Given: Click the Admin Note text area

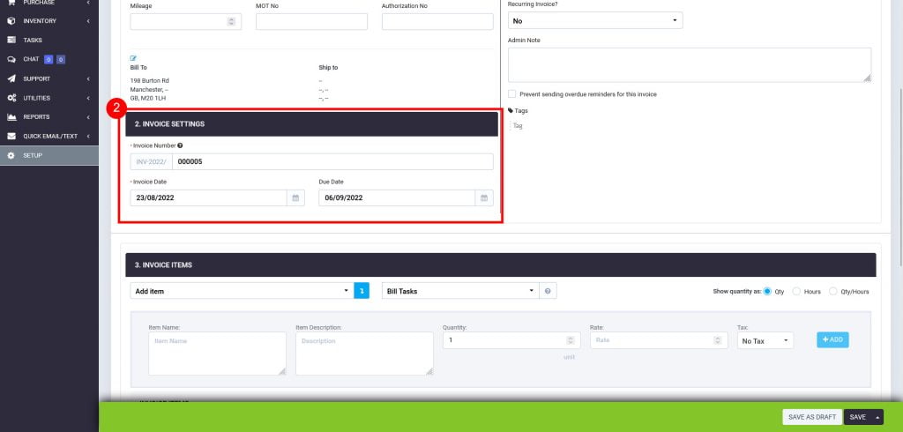Looking at the screenshot, I should tap(690, 65).
